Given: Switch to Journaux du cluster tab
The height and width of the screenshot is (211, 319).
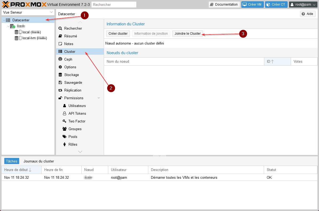Looking at the screenshot, I should click(x=39, y=161).
